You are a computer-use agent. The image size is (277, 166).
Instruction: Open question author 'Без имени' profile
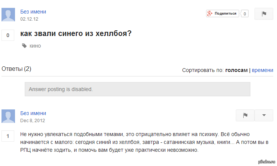[x=33, y=12]
